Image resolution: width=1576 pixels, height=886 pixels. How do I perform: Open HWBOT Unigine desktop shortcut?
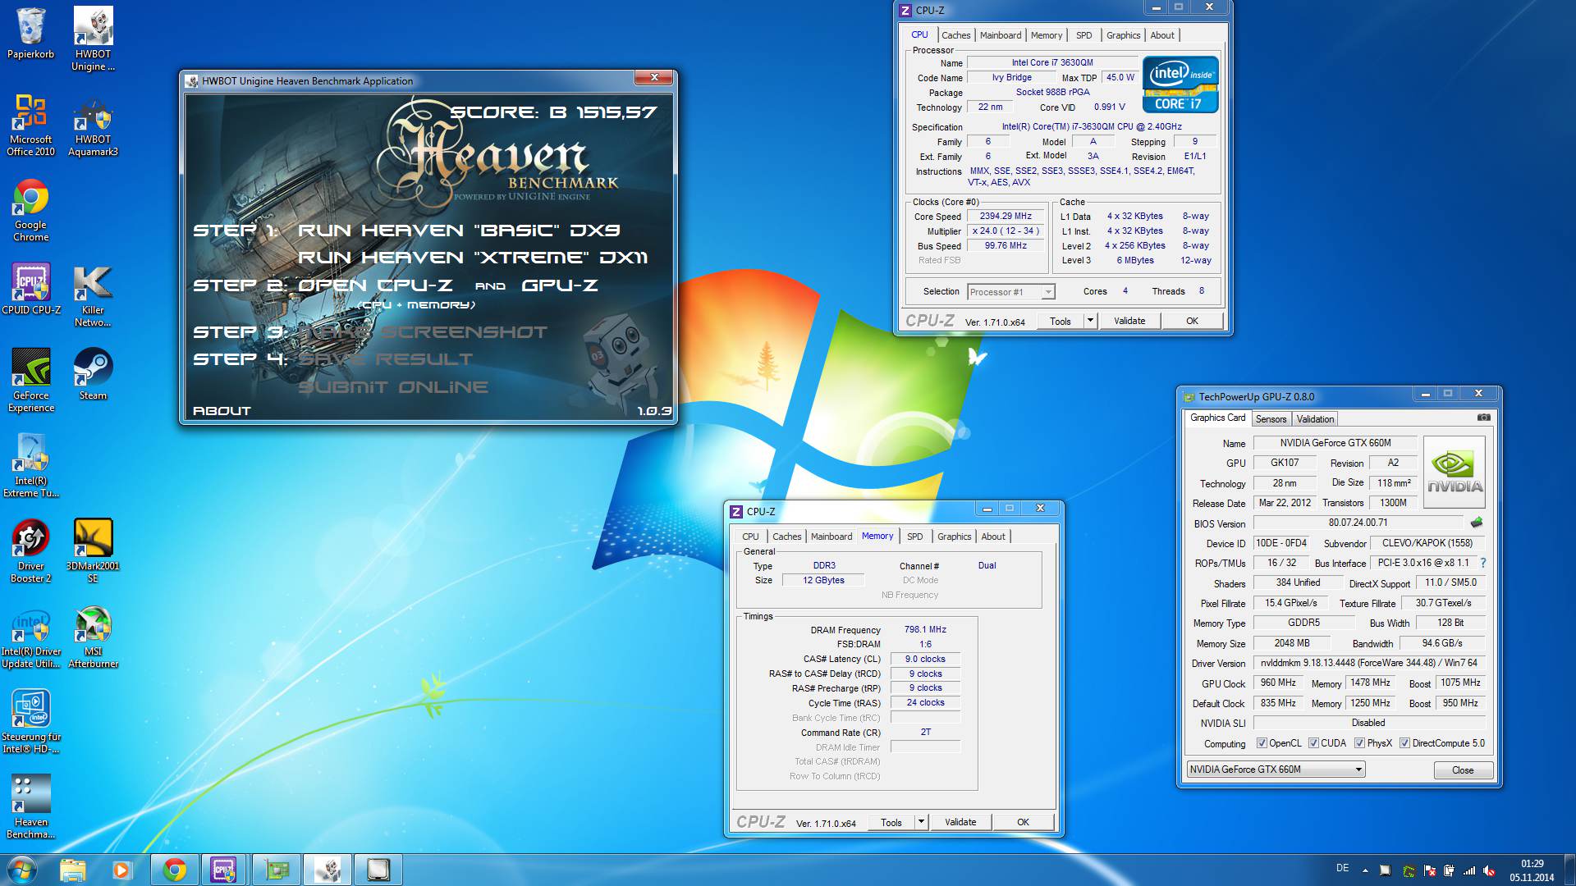click(x=93, y=39)
